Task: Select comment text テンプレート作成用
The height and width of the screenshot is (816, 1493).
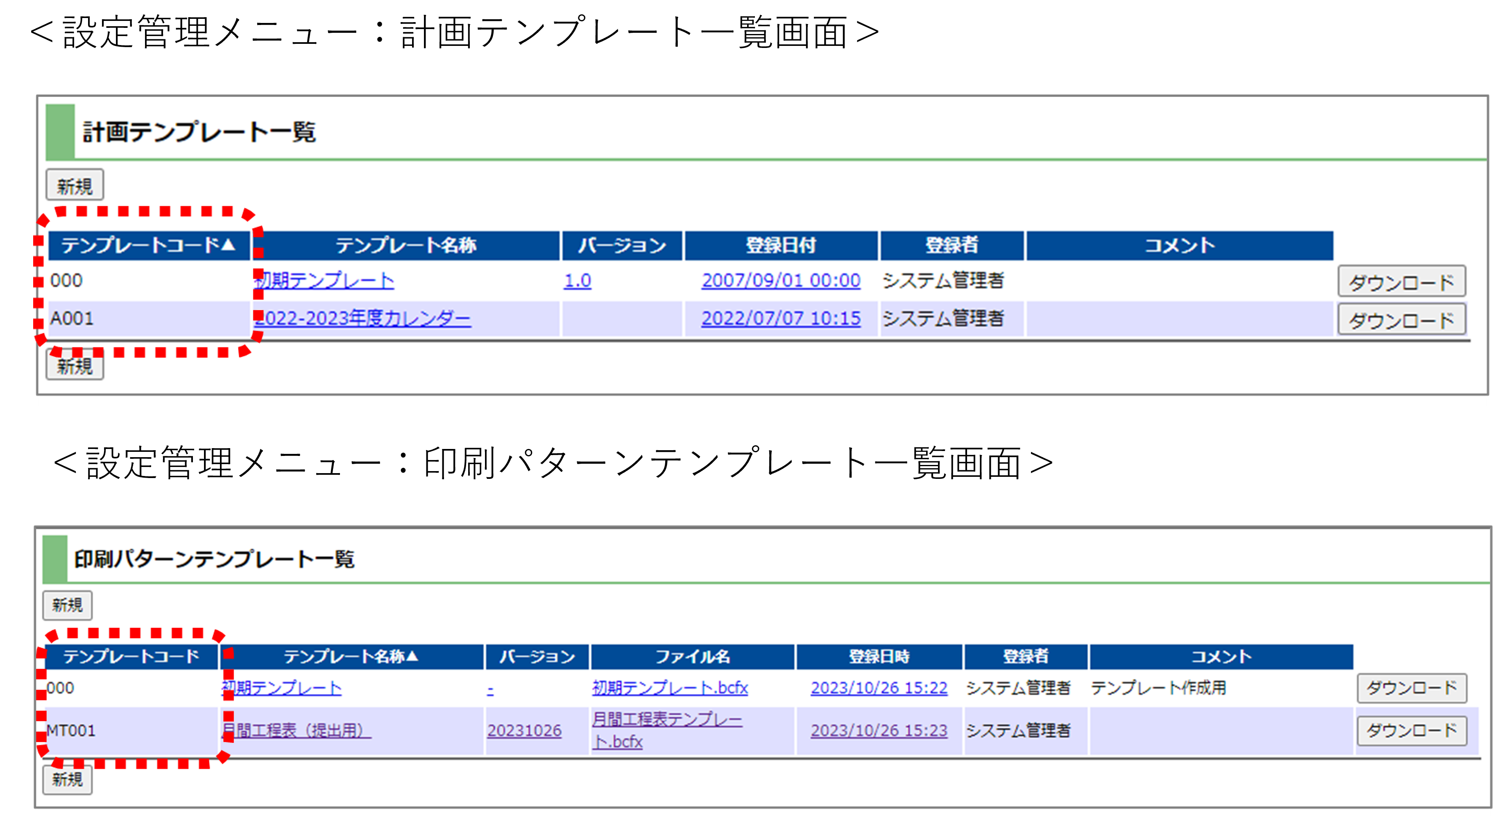Action: point(1159,688)
